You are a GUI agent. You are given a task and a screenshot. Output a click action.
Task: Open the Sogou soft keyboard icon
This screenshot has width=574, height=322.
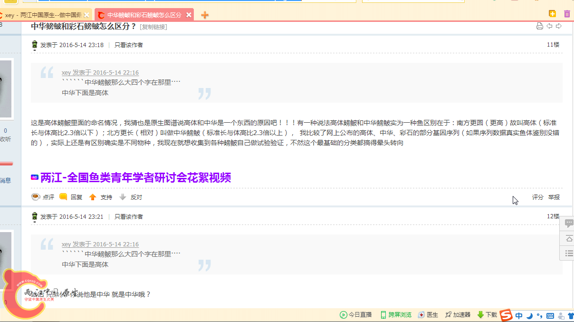coord(550,315)
